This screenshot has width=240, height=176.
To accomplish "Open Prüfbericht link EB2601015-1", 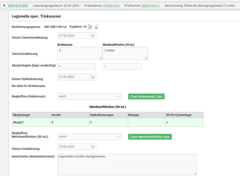I will [151, 6].
